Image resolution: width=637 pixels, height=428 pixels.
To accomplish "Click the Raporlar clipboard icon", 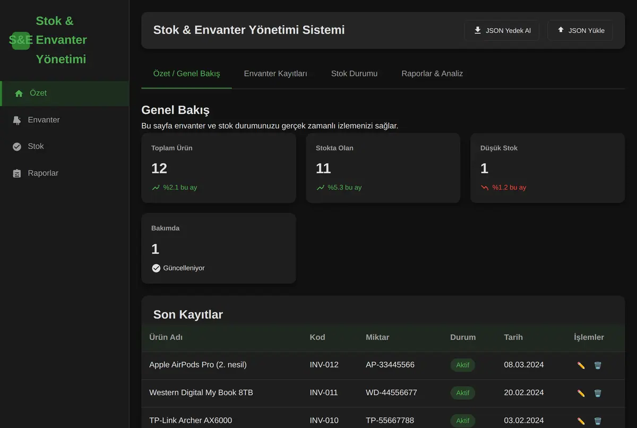I will (x=17, y=173).
